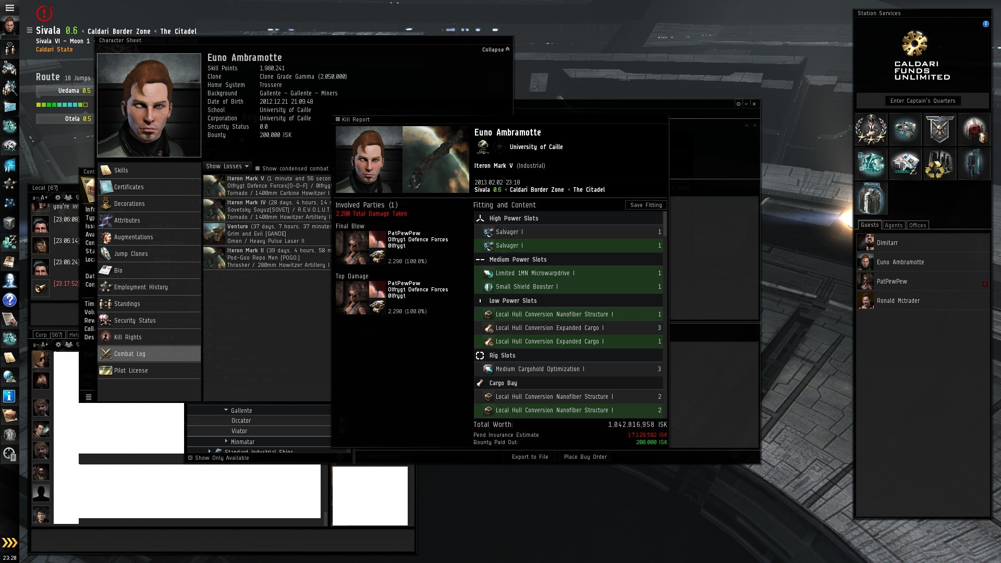Open the Militia Office skull shield icon
The height and width of the screenshot is (563, 1001).
(939, 129)
